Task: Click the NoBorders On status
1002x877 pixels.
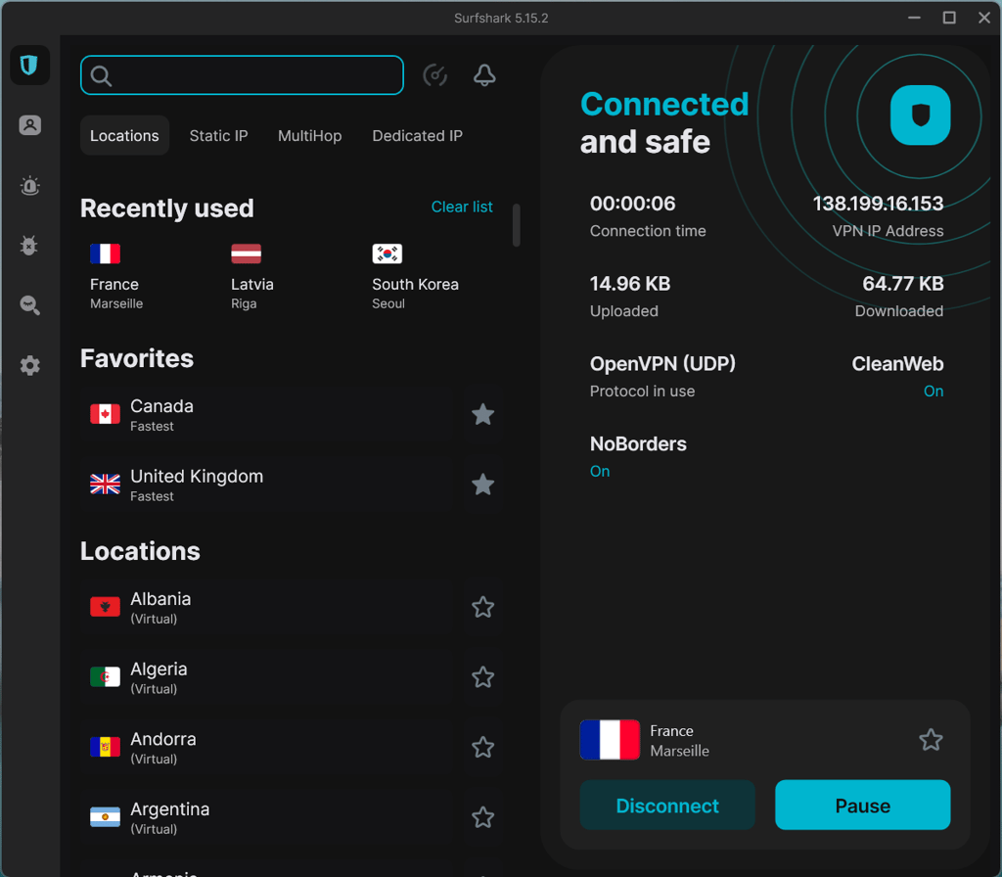Action: [600, 472]
